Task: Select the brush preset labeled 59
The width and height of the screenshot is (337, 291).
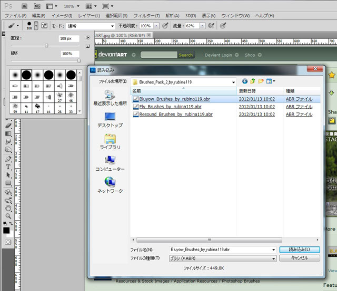Action: click(15, 108)
